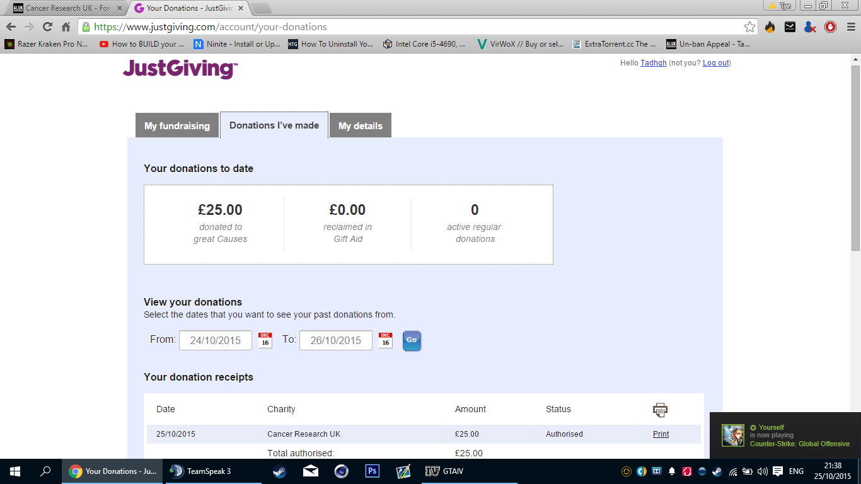The width and height of the screenshot is (861, 484).
Task: Open the Steam extension icon in Chrome toolbar
Action: coord(790,27)
